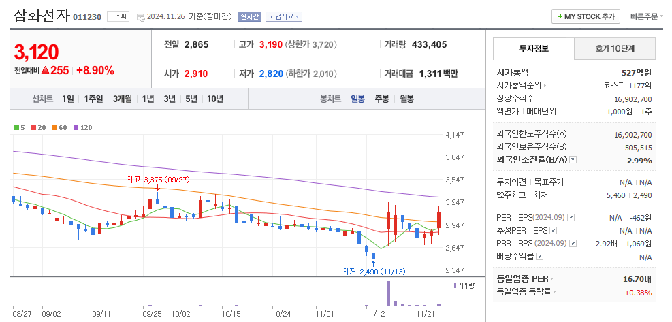
Task: Click the calendar icon beside the 2024.11.26 date
Action: pos(140,17)
